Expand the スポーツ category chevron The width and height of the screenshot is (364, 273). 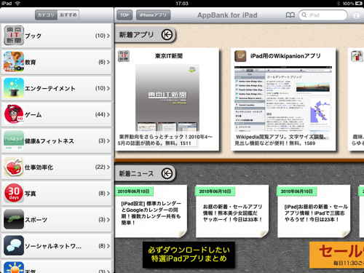[108, 220]
